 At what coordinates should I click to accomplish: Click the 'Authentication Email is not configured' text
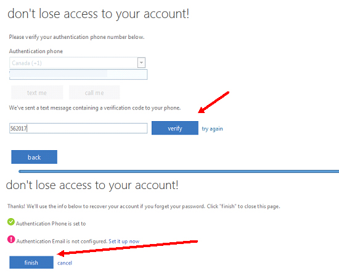(62, 241)
